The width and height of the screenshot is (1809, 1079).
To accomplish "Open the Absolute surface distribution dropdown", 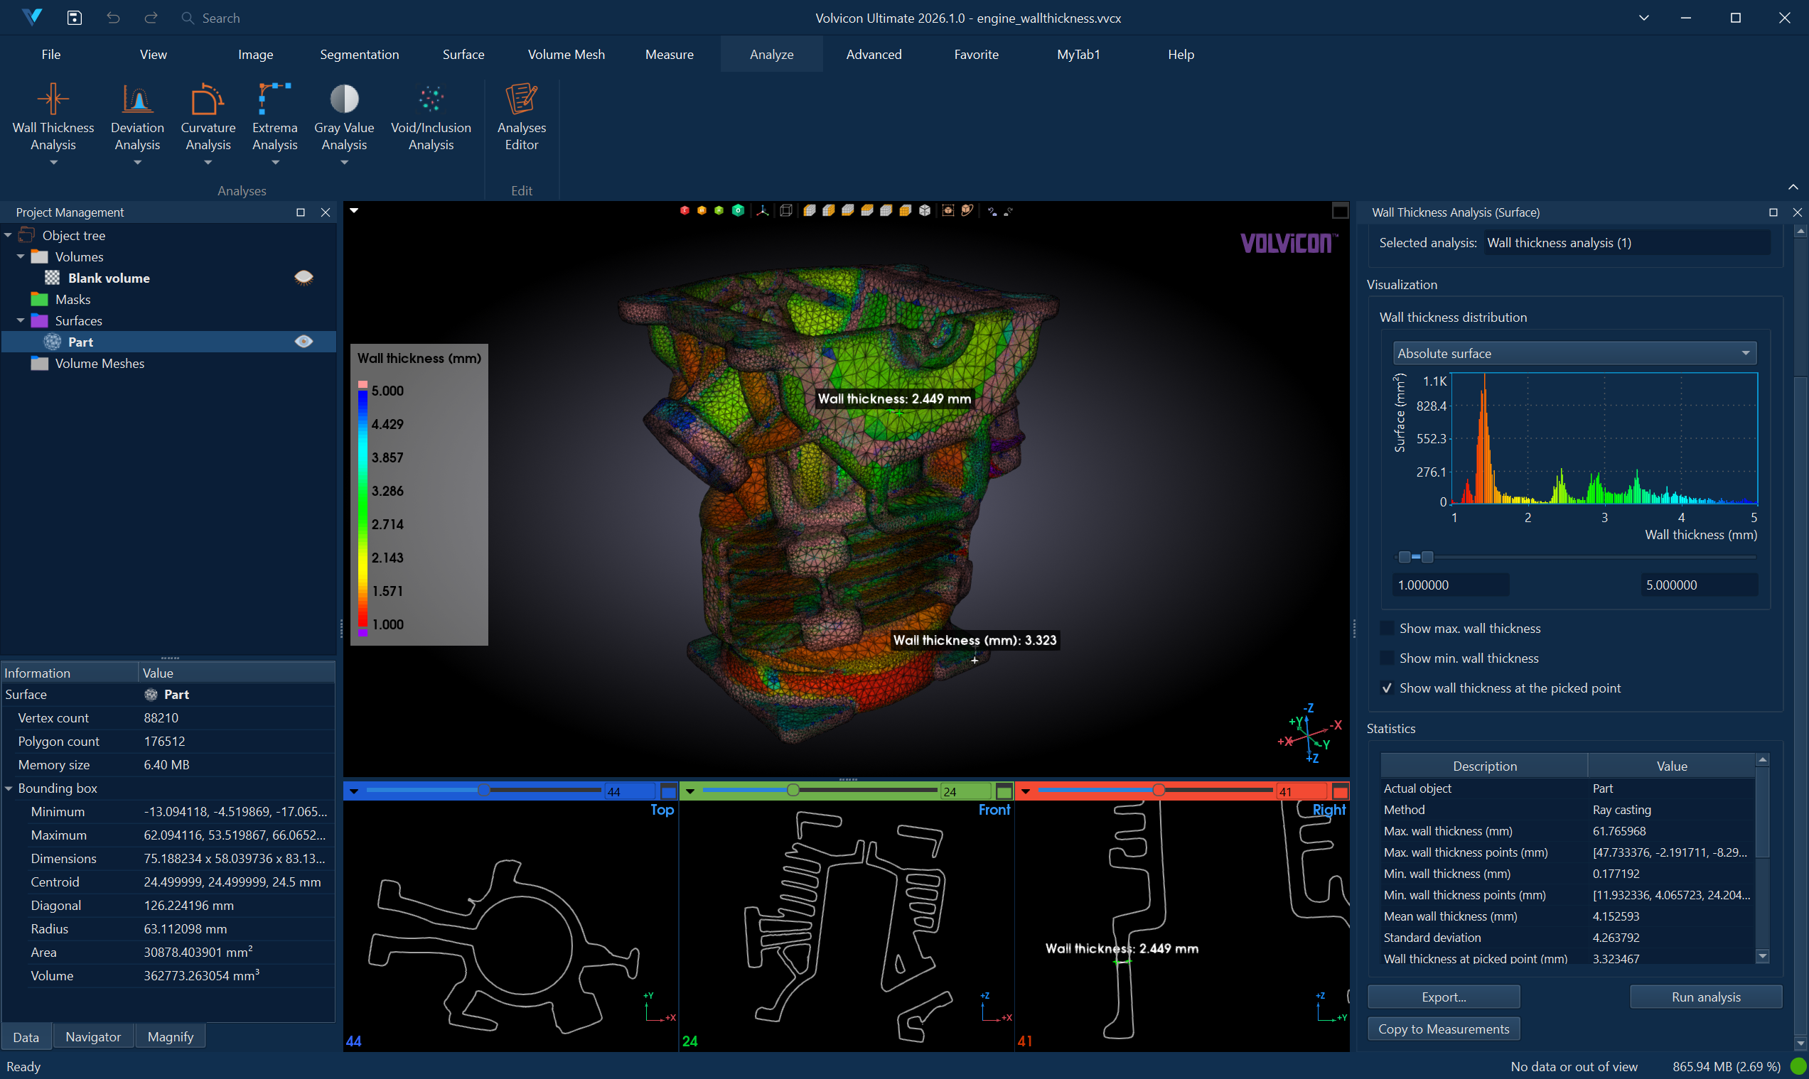I will tap(1744, 352).
